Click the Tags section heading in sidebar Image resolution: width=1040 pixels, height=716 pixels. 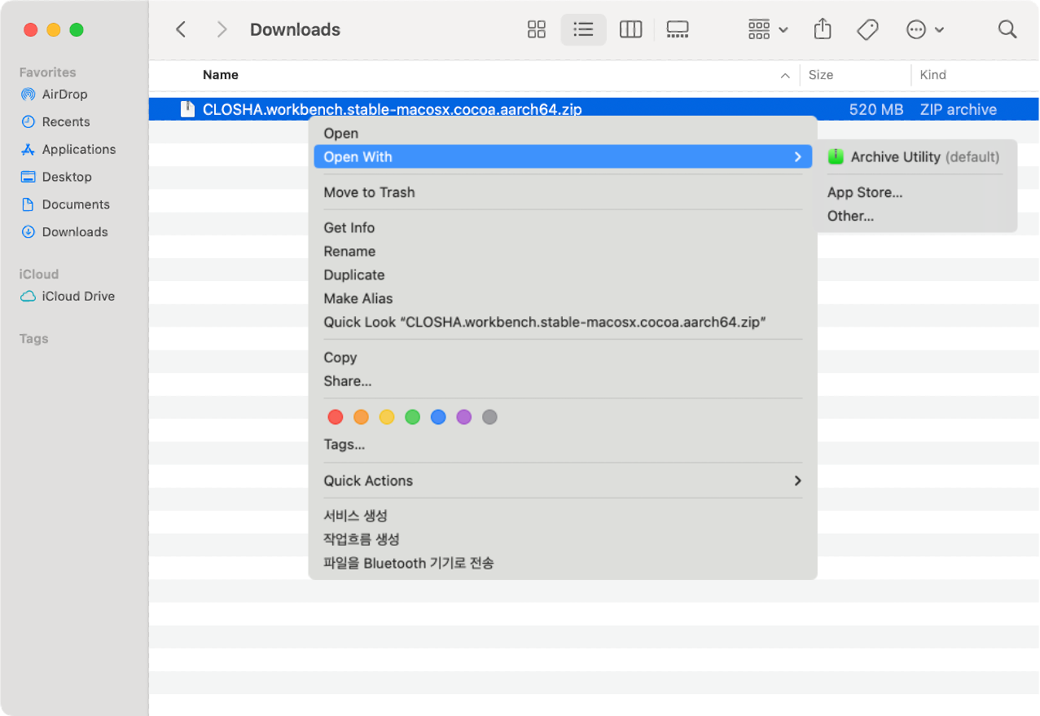34,339
